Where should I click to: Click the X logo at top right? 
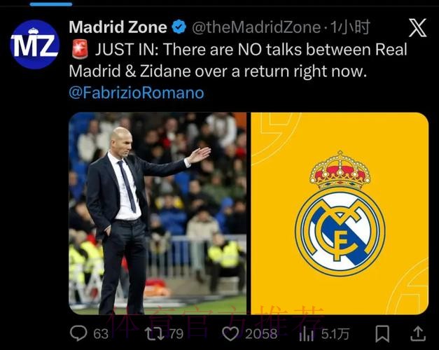click(417, 28)
